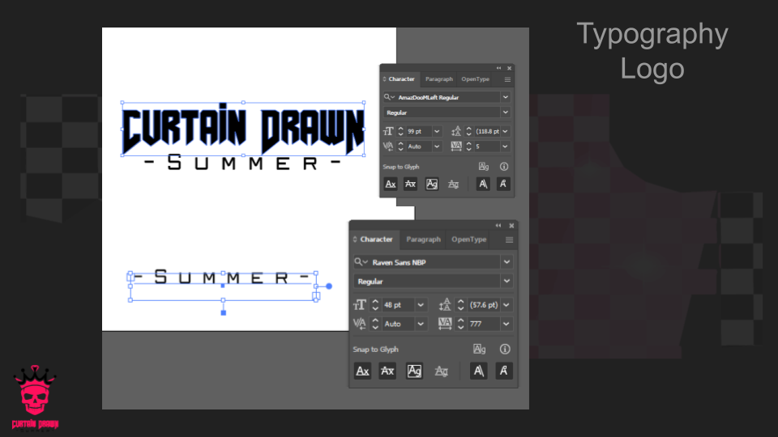Image resolution: width=778 pixels, height=437 pixels.
Task: Open font style dropdown in upper panel
Action: pos(505,112)
